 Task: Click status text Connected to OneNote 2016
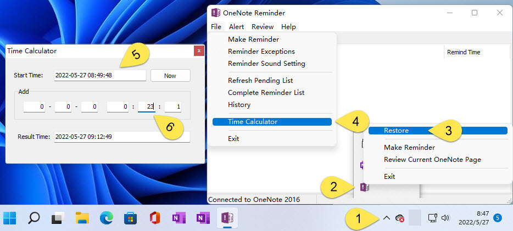click(254, 199)
